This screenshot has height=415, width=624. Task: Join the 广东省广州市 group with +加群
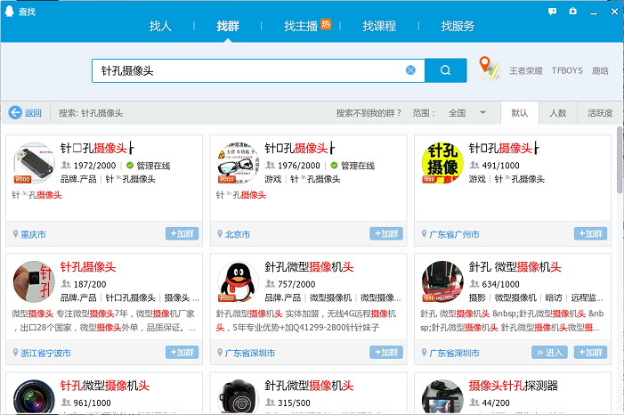(590, 234)
